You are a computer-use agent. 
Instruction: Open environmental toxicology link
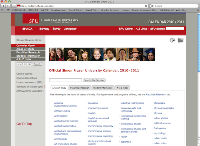pos(101,136)
